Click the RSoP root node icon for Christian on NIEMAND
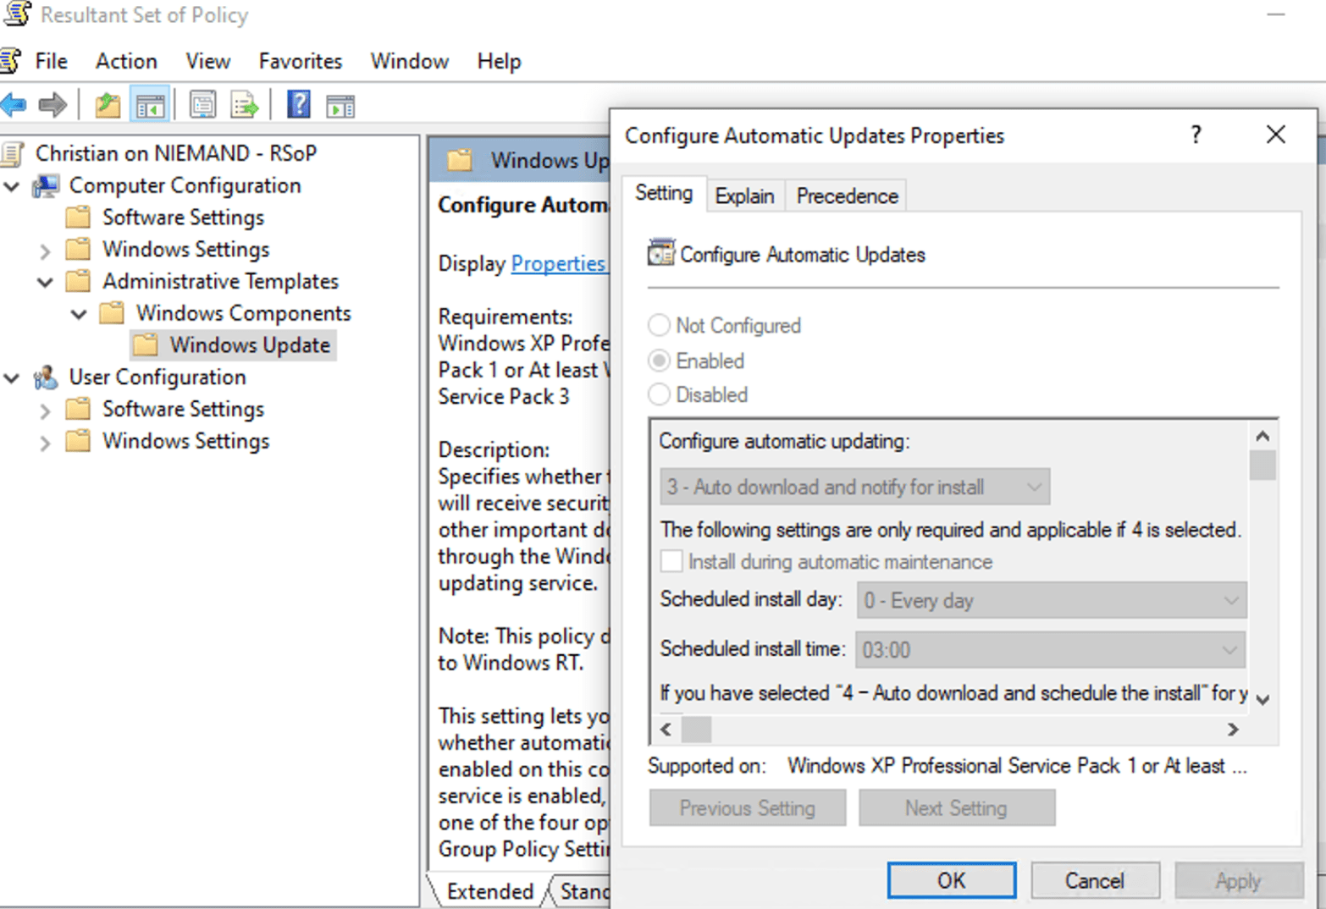This screenshot has width=1326, height=909. pyautogui.click(x=13, y=153)
